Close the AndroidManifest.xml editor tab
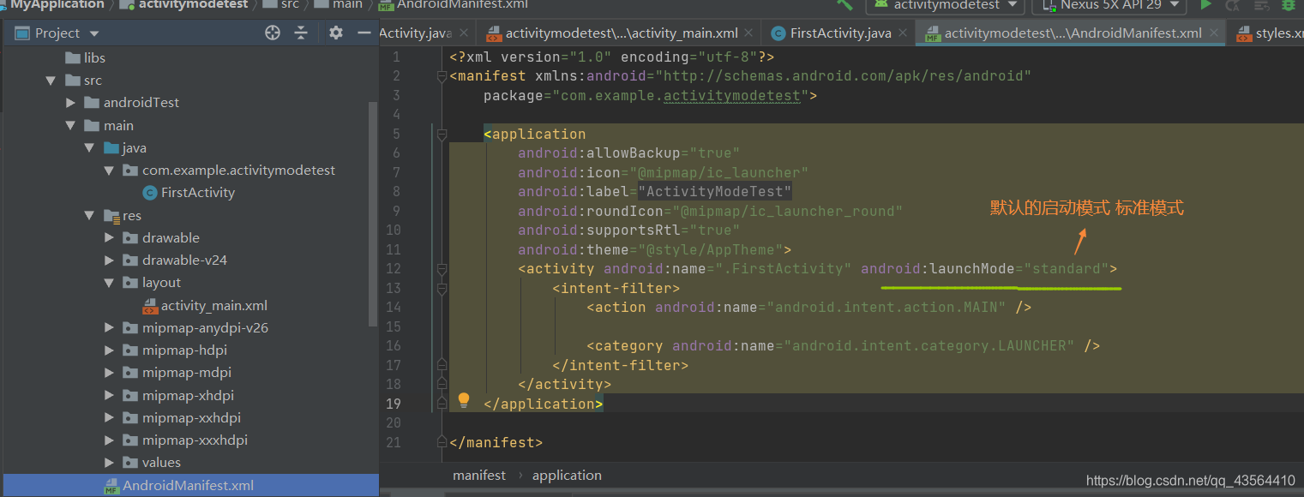 pos(1213,33)
